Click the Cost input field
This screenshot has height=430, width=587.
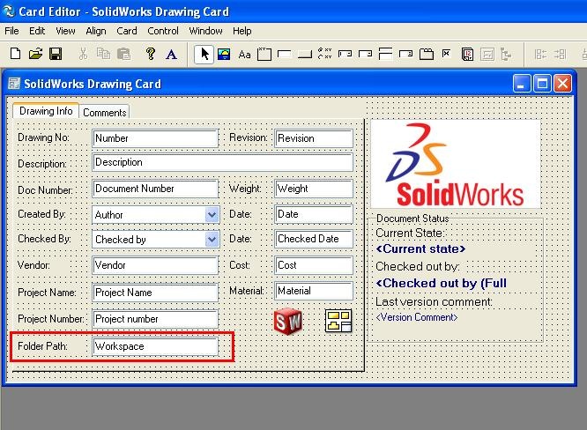(x=314, y=265)
